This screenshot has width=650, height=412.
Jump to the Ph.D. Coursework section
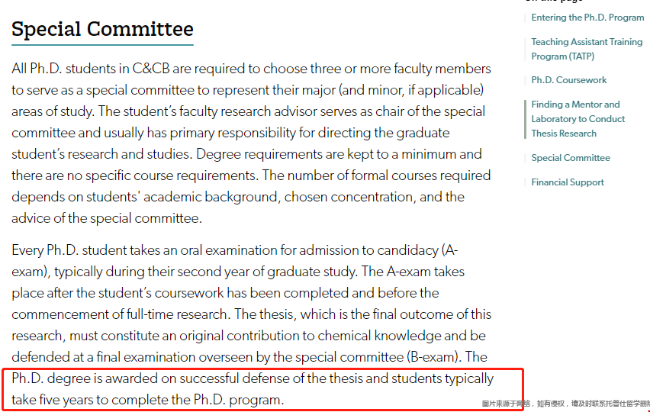click(569, 80)
